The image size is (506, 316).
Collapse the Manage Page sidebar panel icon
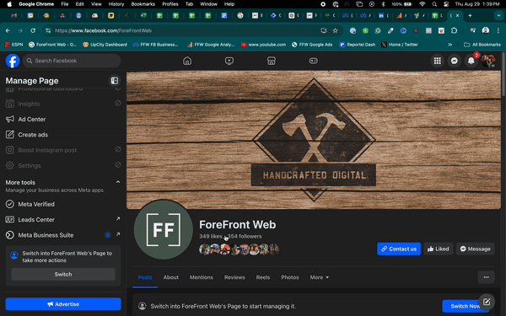click(x=114, y=81)
